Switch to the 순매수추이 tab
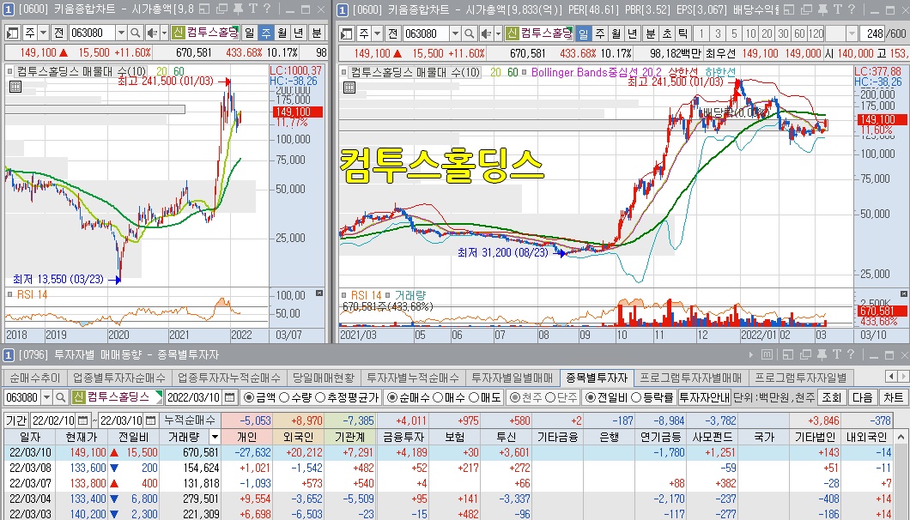 (35, 378)
